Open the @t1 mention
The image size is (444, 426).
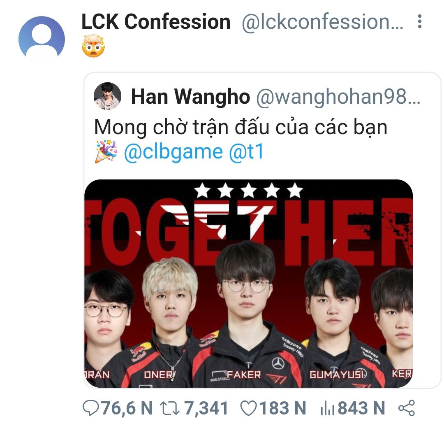click(x=246, y=152)
